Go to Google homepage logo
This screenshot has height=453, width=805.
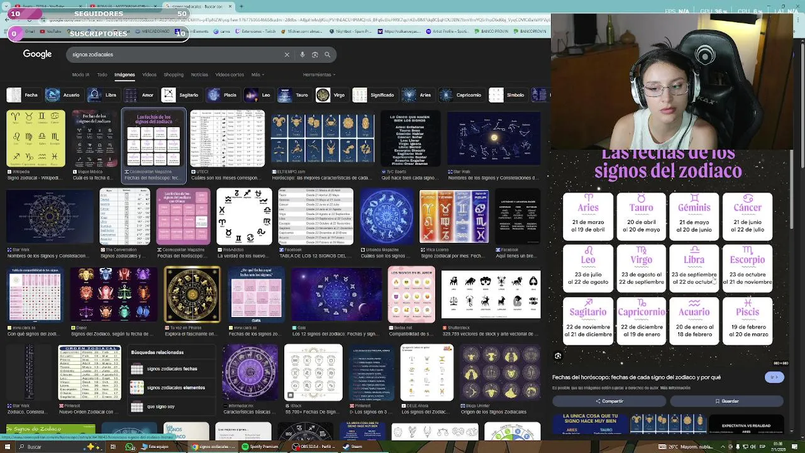click(x=37, y=54)
